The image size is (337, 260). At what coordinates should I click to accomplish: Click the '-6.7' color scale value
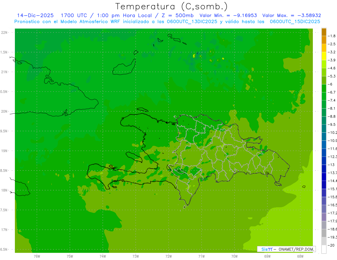click(x=332, y=92)
